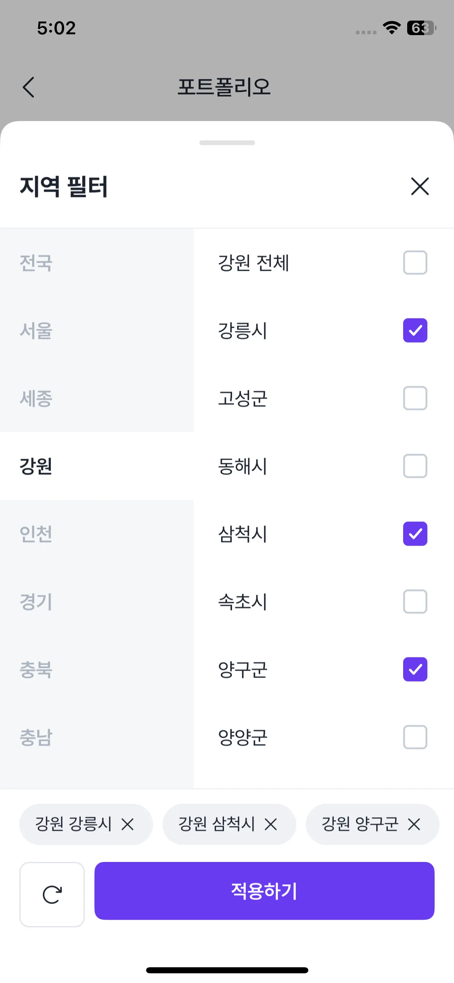The image size is (454, 983).
Task: Enable the 고성군 checkbox
Action: tap(415, 398)
